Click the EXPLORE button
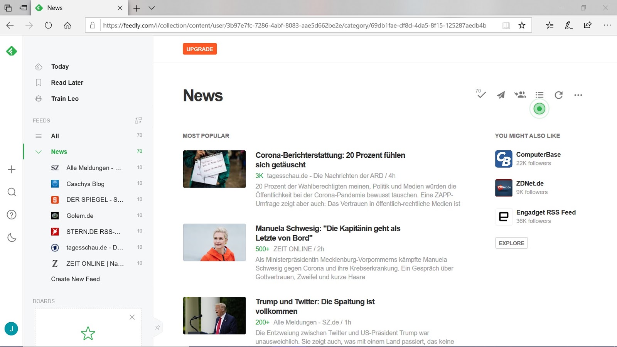The width and height of the screenshot is (617, 347). [511, 243]
